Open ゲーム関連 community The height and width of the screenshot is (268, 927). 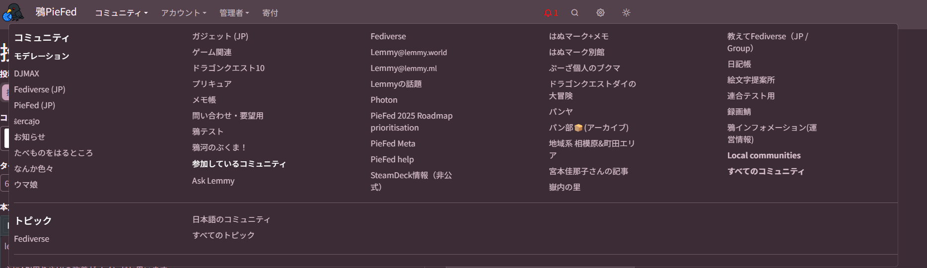click(212, 52)
